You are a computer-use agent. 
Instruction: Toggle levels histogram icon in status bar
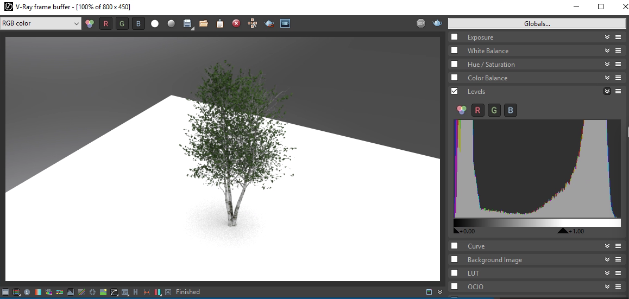point(71,292)
